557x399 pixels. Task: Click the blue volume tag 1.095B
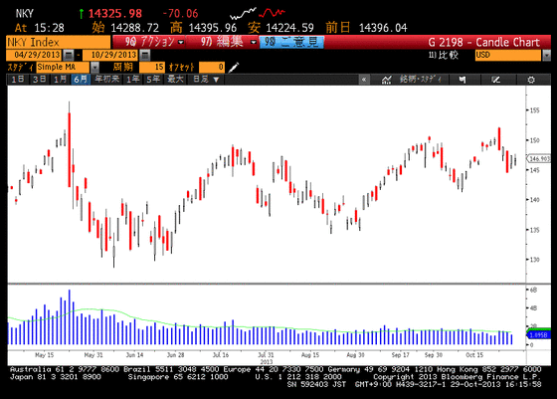(538, 335)
